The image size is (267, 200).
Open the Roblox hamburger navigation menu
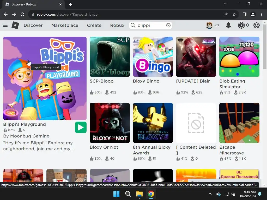click(5, 25)
